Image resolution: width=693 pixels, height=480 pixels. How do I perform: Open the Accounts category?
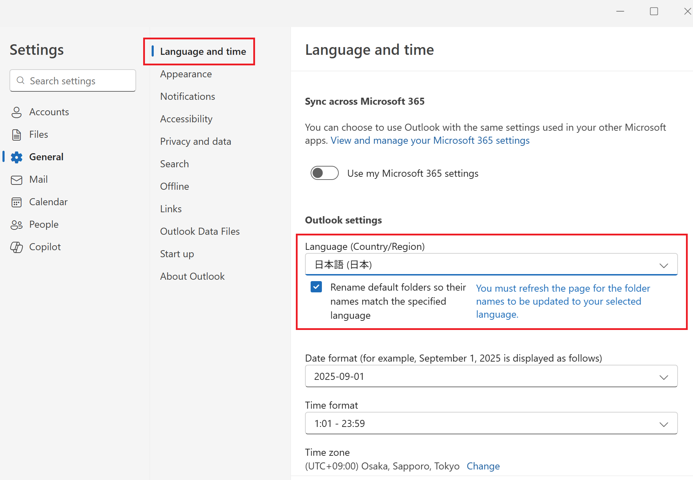49,112
